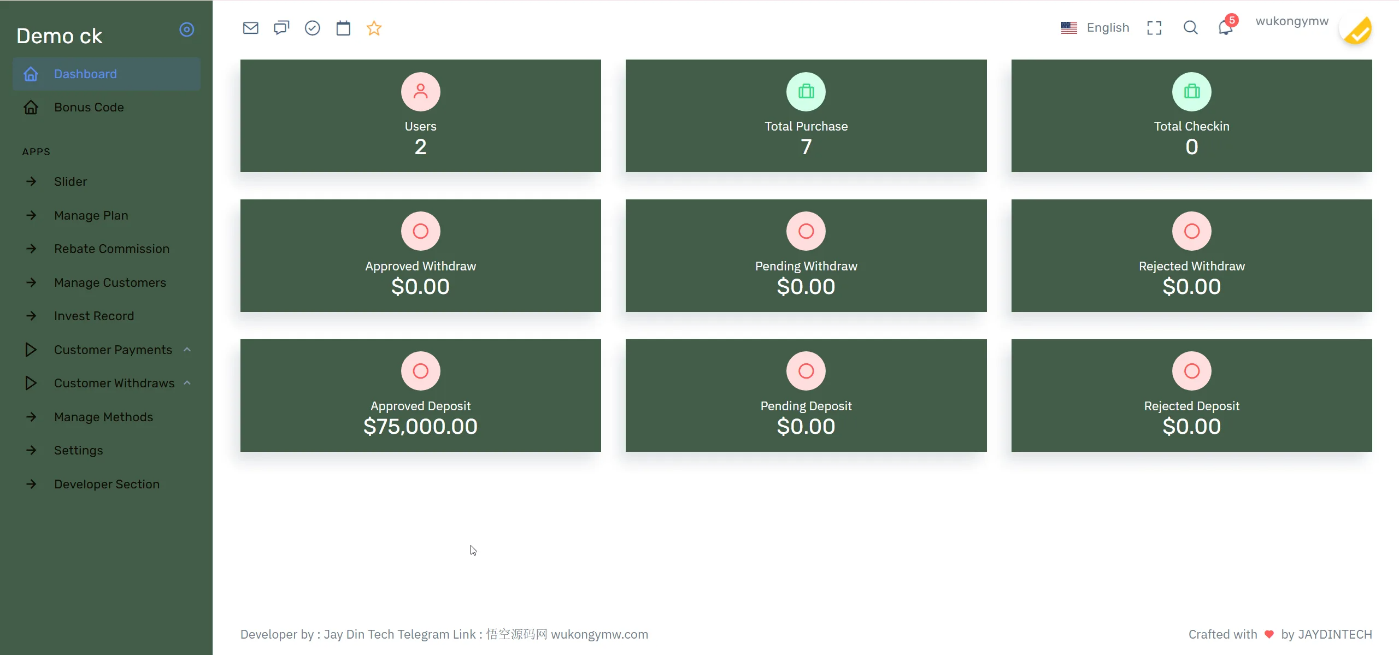Viewport: 1399px width, 655px height.
Task: Click the Approved Deposit $75,000.00 card
Action: coord(420,396)
